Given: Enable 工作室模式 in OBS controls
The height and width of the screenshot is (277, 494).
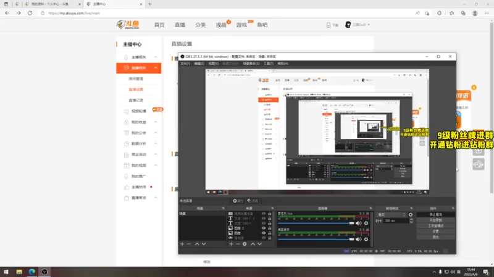Looking at the screenshot, I should click(436, 226).
